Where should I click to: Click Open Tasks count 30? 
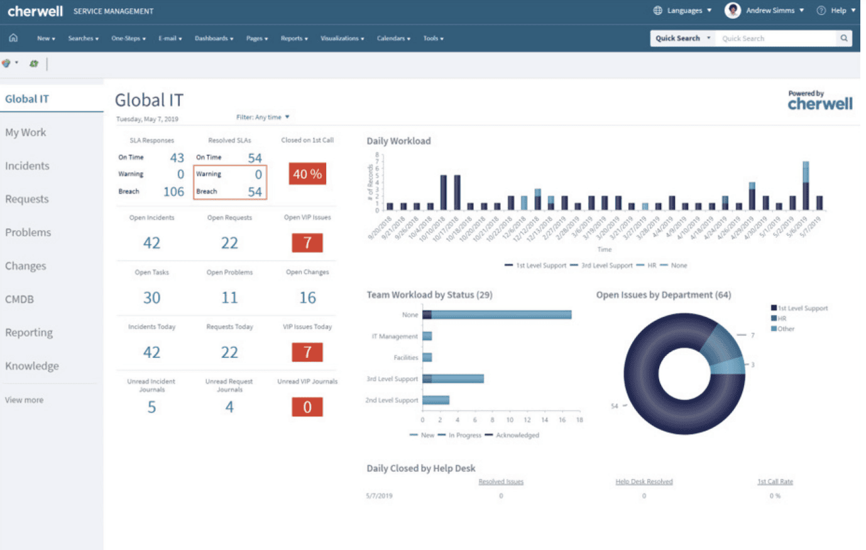tap(151, 298)
